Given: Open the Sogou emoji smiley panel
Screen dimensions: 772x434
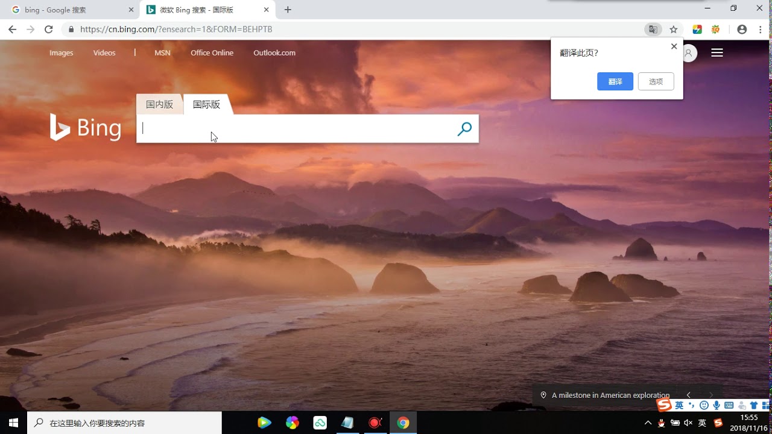Looking at the screenshot, I should (704, 405).
